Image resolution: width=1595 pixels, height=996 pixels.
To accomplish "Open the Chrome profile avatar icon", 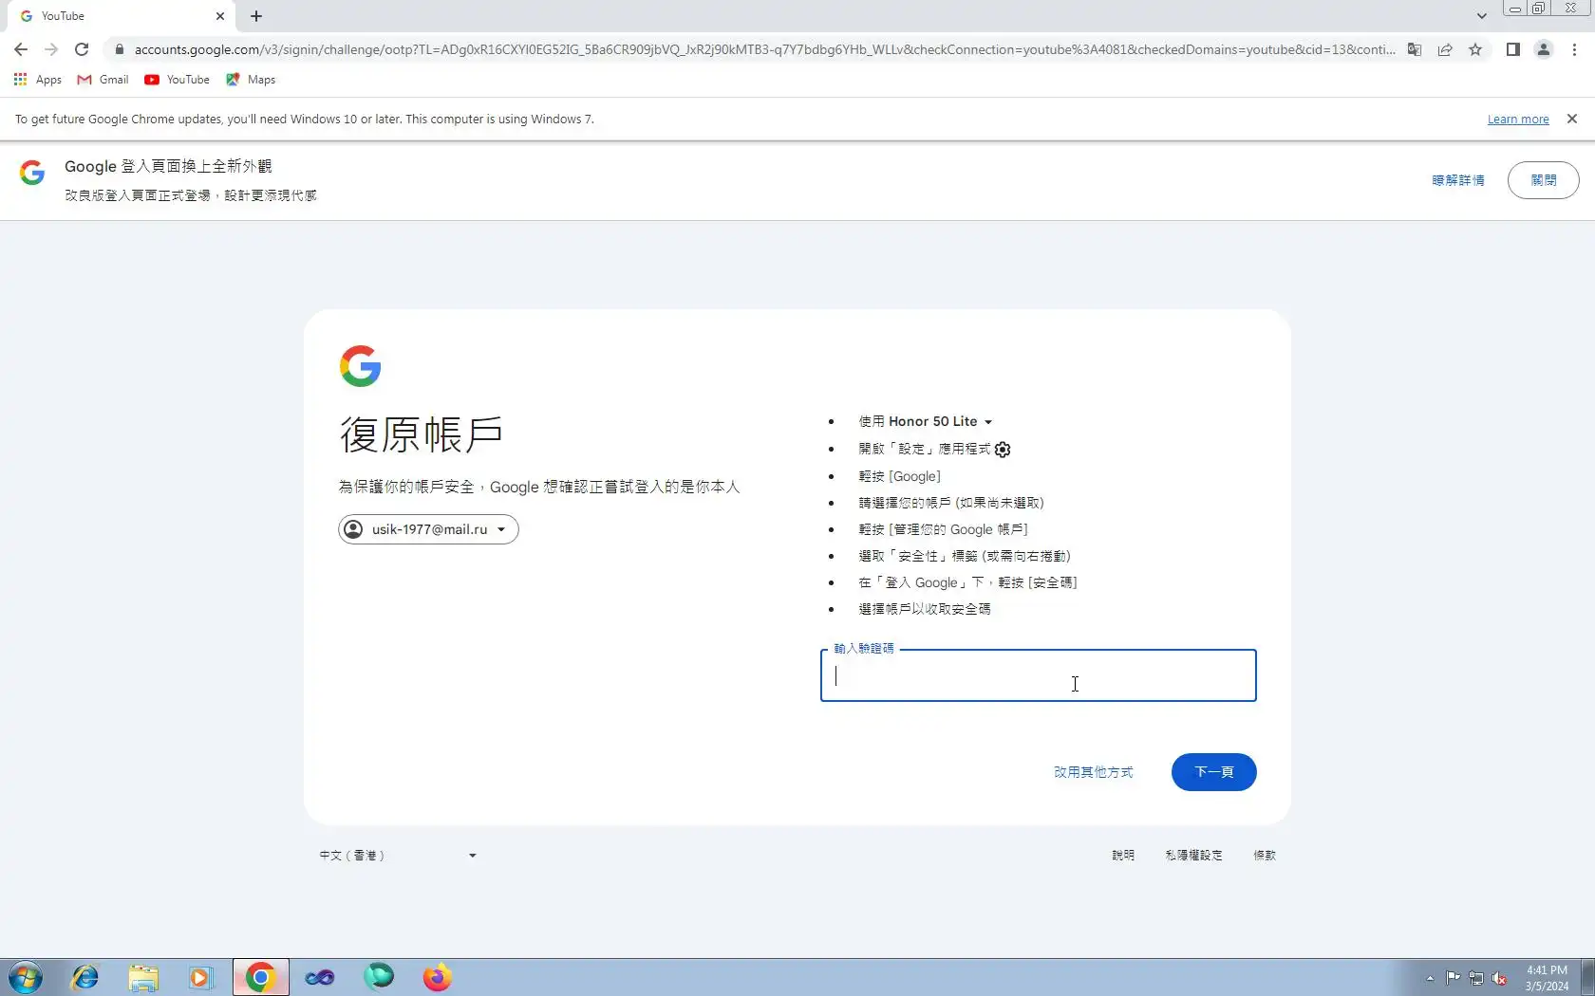I will (1544, 49).
